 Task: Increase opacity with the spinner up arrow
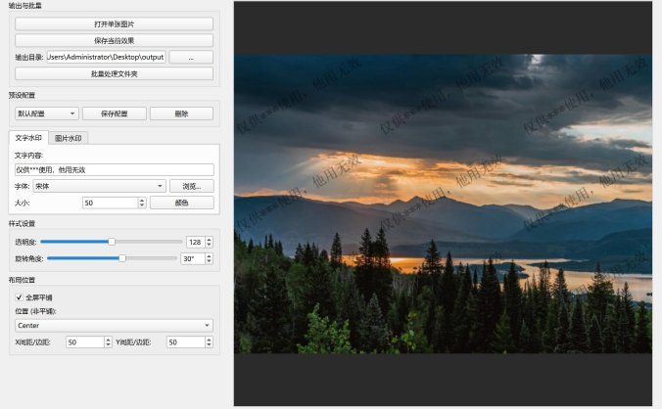point(209,240)
